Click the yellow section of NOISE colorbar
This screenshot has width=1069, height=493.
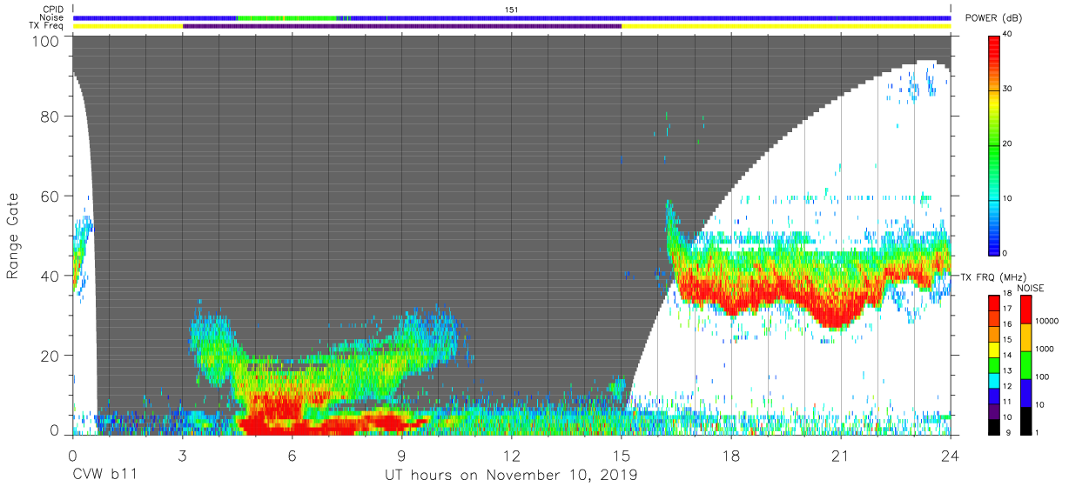tap(1025, 337)
